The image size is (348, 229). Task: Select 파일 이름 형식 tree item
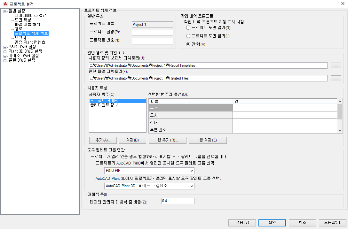[27, 24]
